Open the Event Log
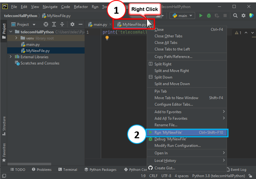The width and height of the screenshot is (256, 179). point(236,169)
